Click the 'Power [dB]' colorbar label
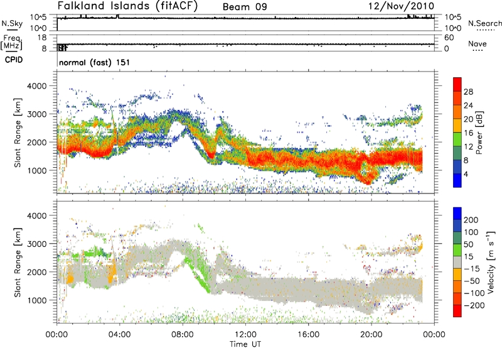 (x=479, y=133)
